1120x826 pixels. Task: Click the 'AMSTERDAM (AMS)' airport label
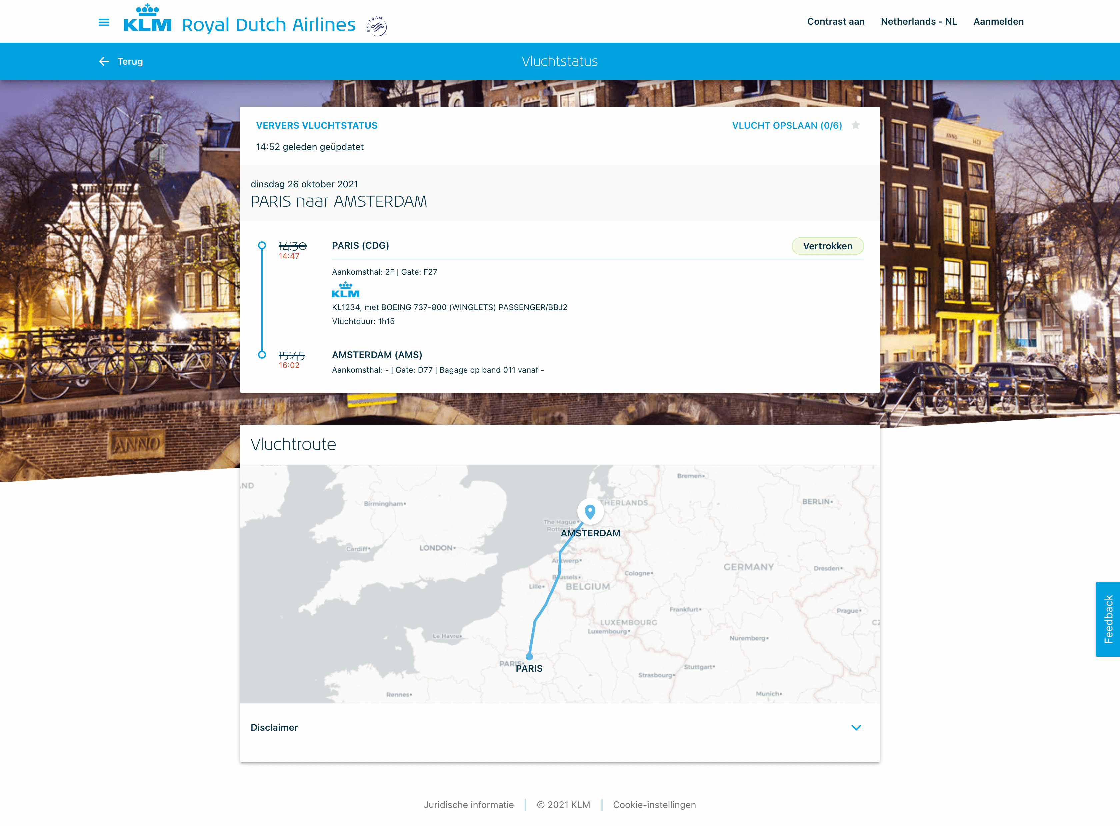pyautogui.click(x=377, y=355)
